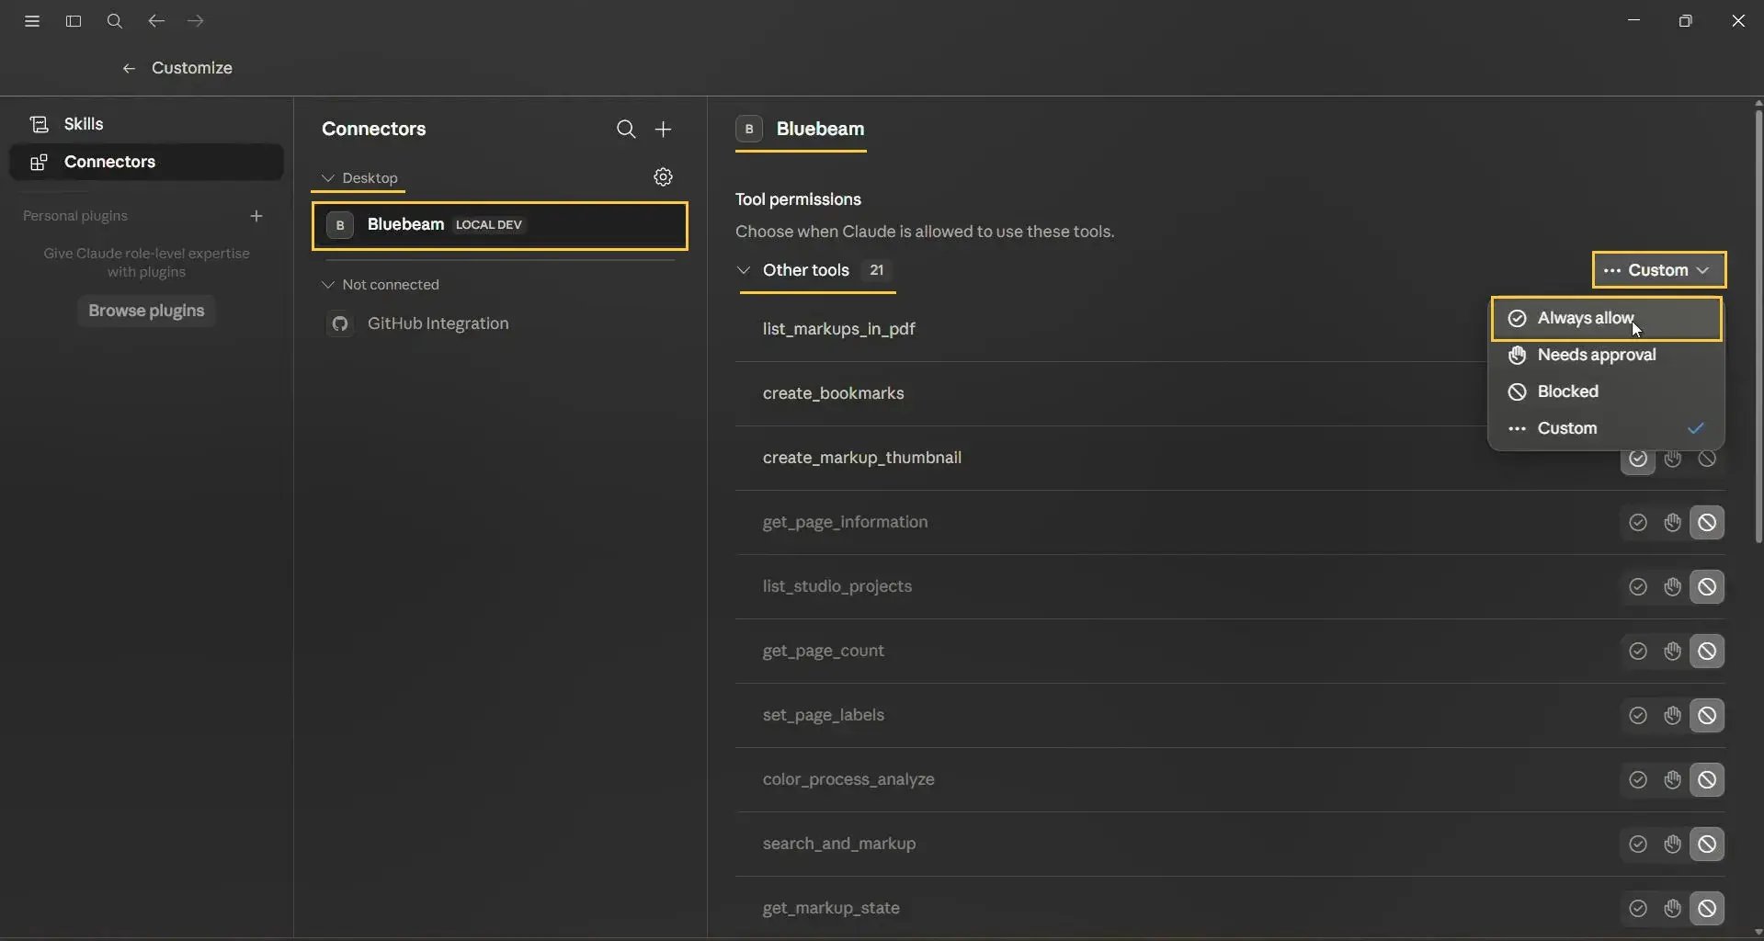Click the set_page_labels tool name
The height and width of the screenshot is (941, 1764).
[x=824, y=715]
